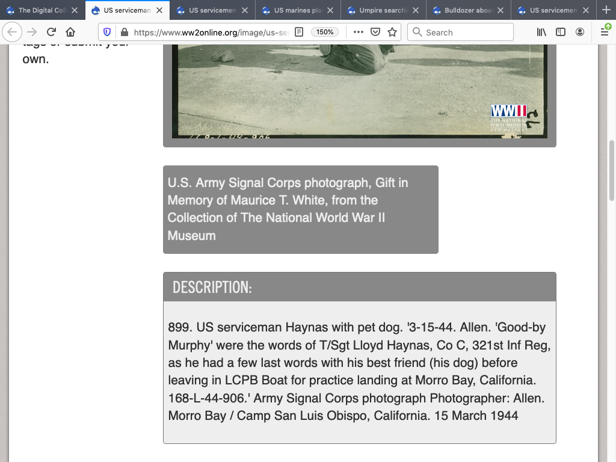Toggle the sidebar panel
Image resolution: width=616 pixels, height=462 pixels.
click(x=561, y=32)
